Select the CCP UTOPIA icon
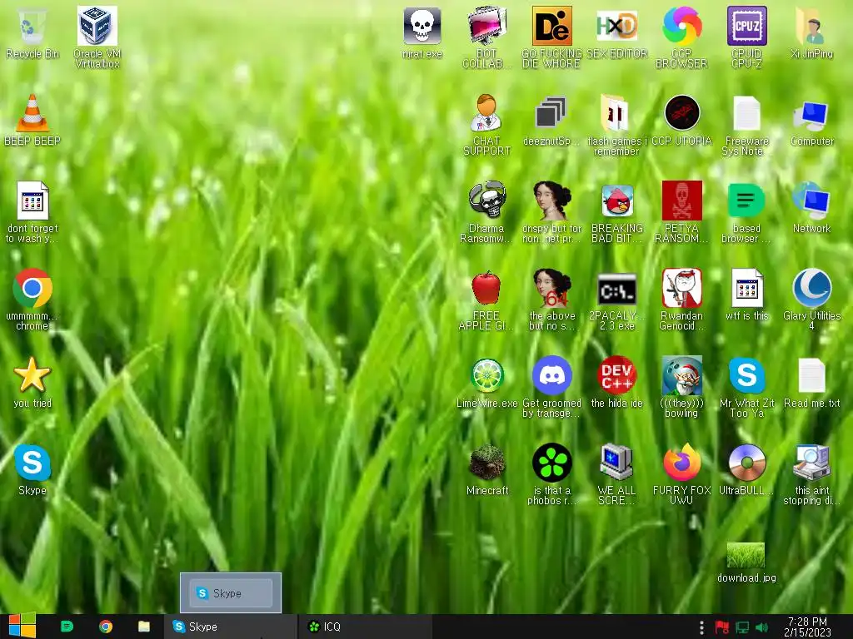This screenshot has height=639, width=853. pyautogui.click(x=681, y=113)
